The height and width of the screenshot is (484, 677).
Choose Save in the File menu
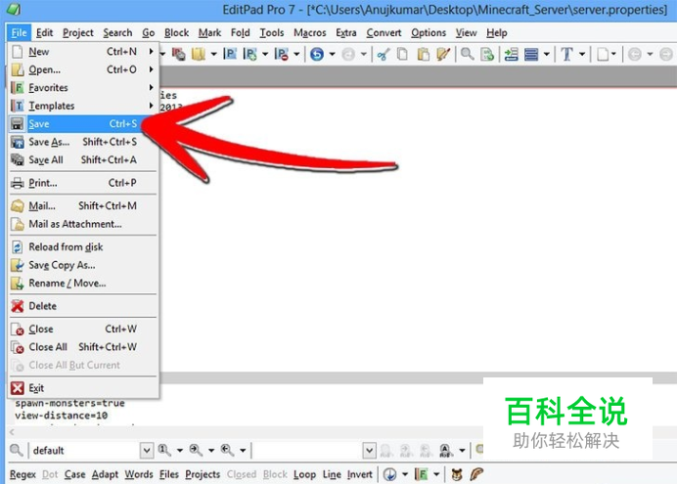tap(83, 124)
